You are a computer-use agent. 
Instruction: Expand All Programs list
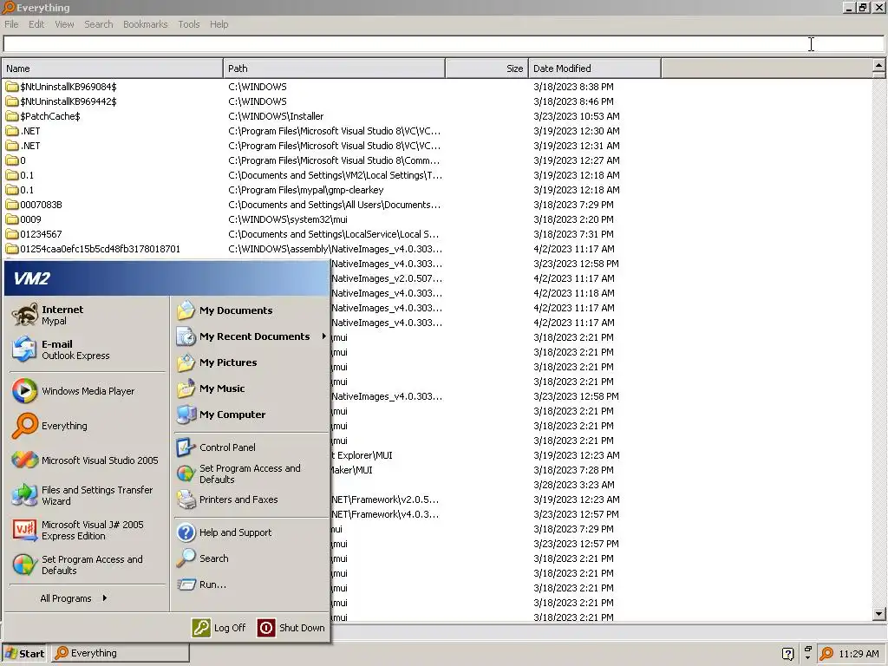pos(74,598)
